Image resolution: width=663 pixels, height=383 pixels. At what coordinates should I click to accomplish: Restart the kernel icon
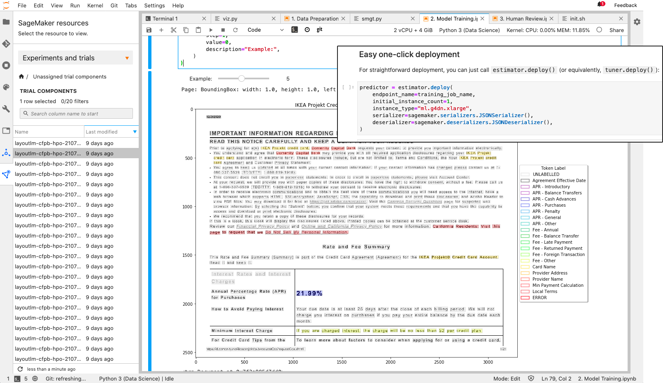[x=235, y=30]
